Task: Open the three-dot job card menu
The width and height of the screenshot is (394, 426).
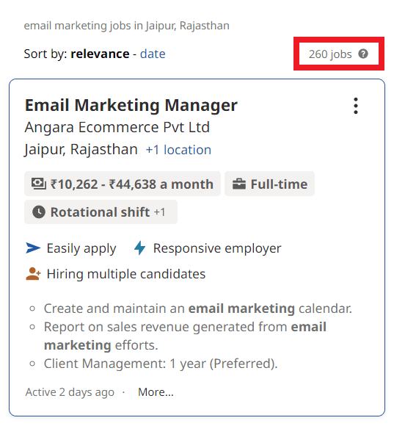Action: pyautogui.click(x=356, y=106)
